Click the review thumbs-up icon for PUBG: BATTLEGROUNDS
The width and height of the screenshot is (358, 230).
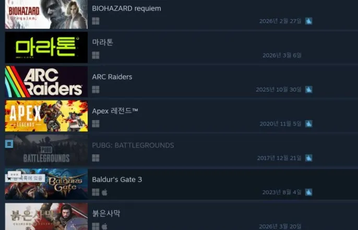(309, 158)
